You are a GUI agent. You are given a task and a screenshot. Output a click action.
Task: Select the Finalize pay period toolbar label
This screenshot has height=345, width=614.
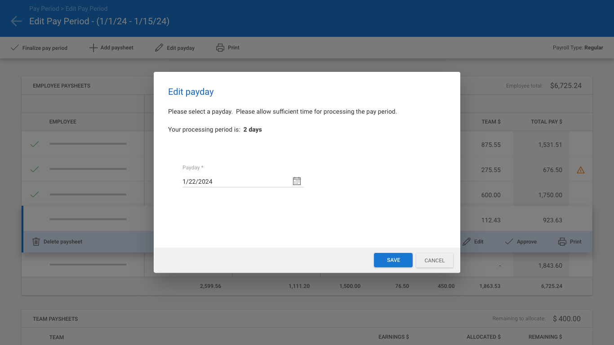45,48
